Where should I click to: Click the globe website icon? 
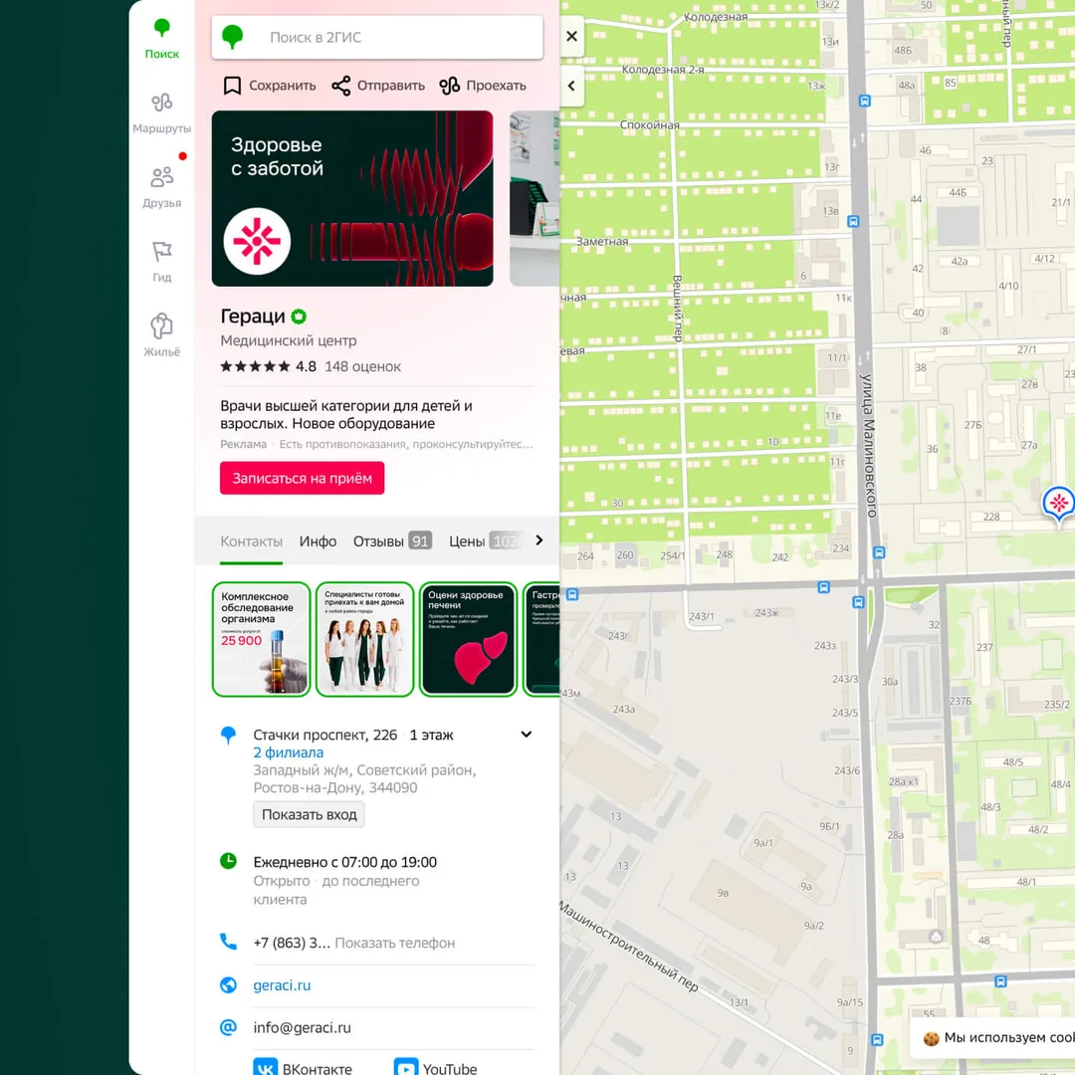point(228,985)
